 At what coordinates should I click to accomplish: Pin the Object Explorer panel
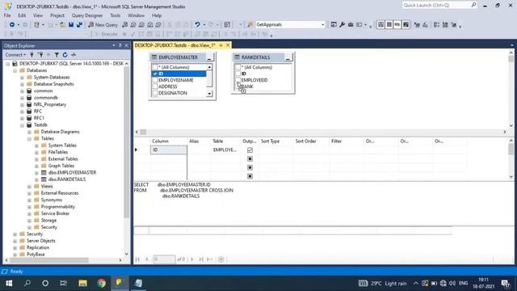[x=120, y=45]
